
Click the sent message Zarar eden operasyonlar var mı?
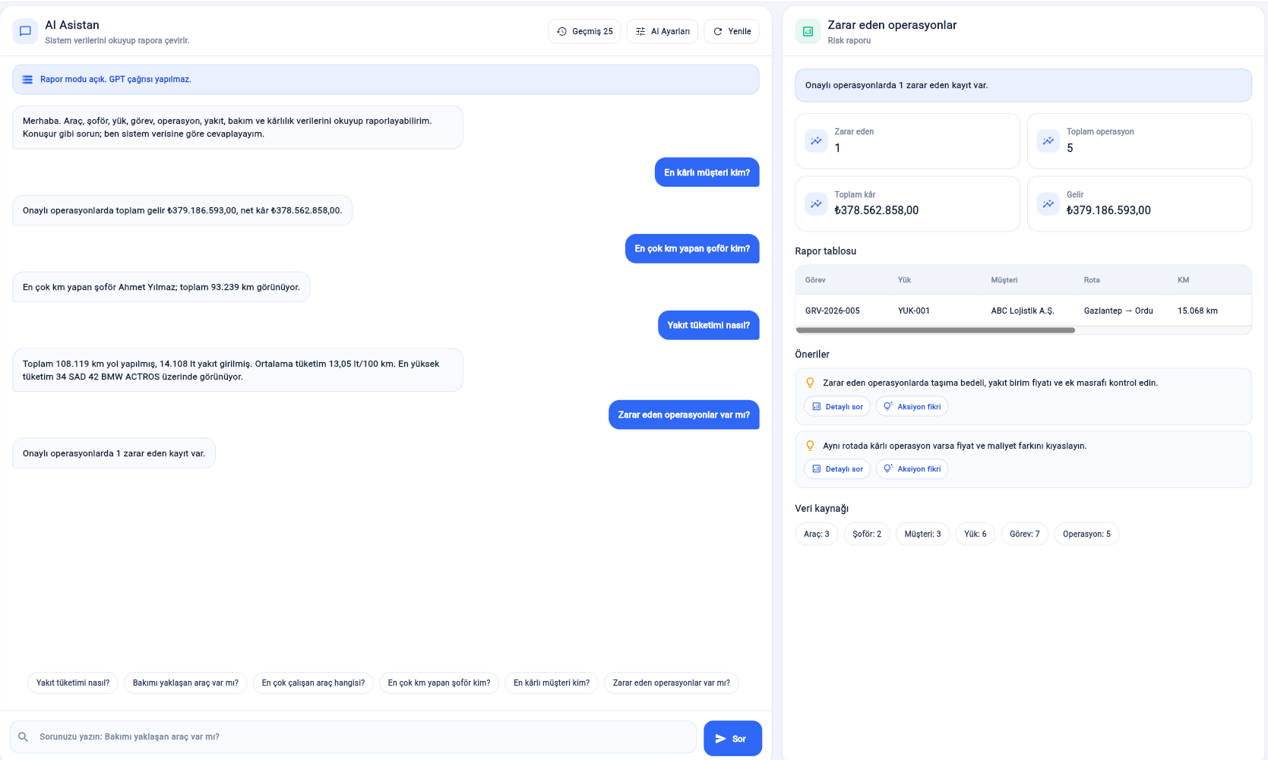(684, 415)
